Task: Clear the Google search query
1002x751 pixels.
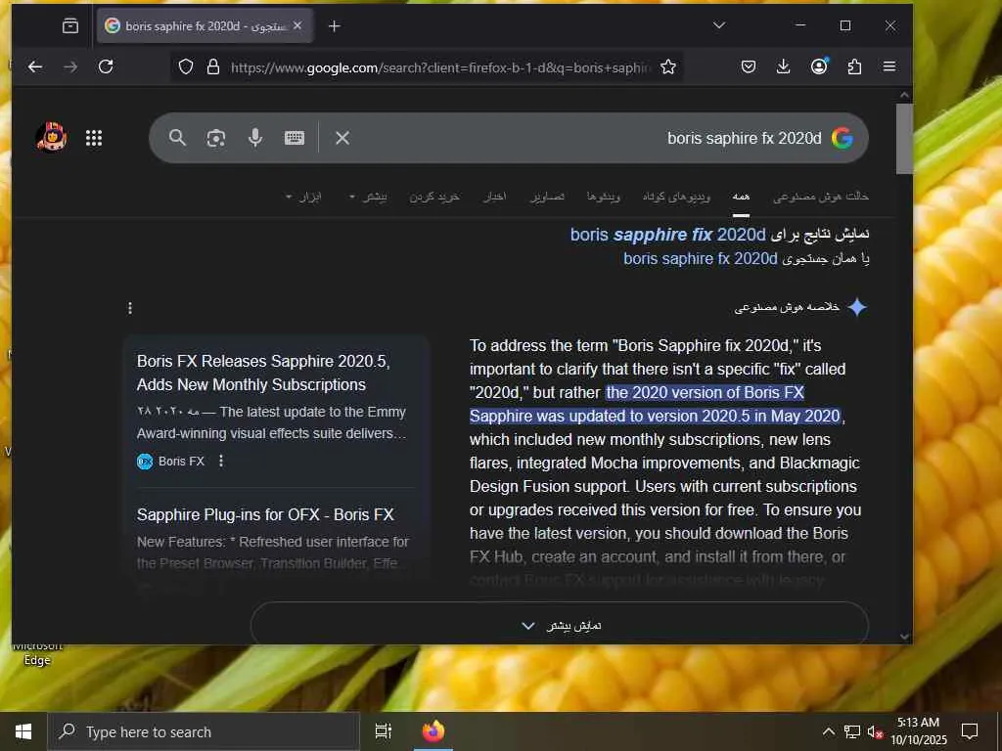Action: click(x=342, y=138)
